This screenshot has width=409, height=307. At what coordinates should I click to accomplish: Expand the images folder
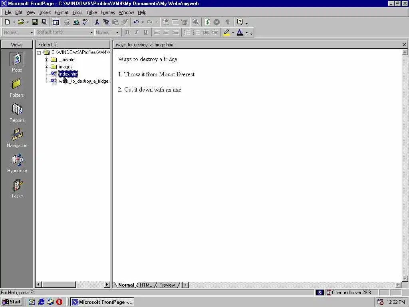[46, 67]
